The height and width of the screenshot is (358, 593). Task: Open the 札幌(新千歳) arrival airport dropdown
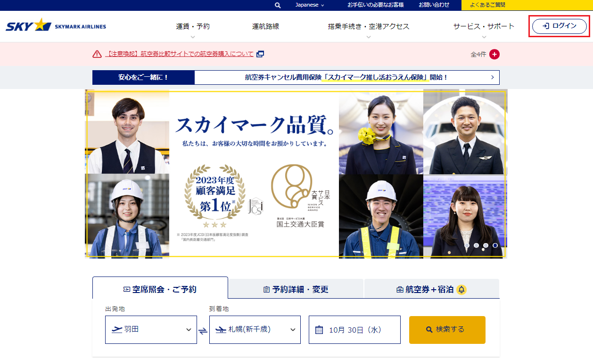[255, 330]
